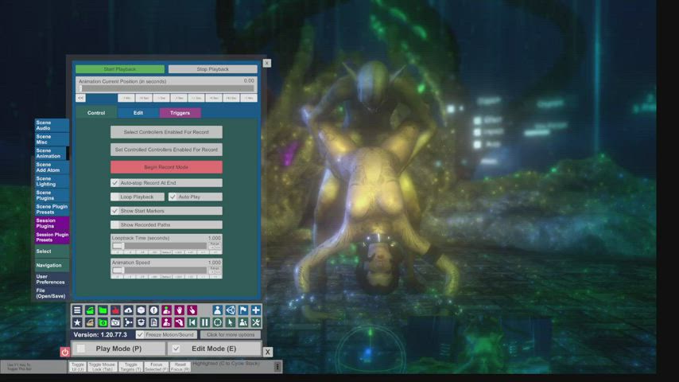This screenshot has width=679, height=382.
Task: Open the Session Plugin Presets side tab
Action: click(x=52, y=237)
